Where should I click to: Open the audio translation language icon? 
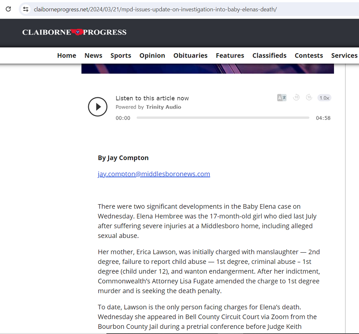[282, 98]
